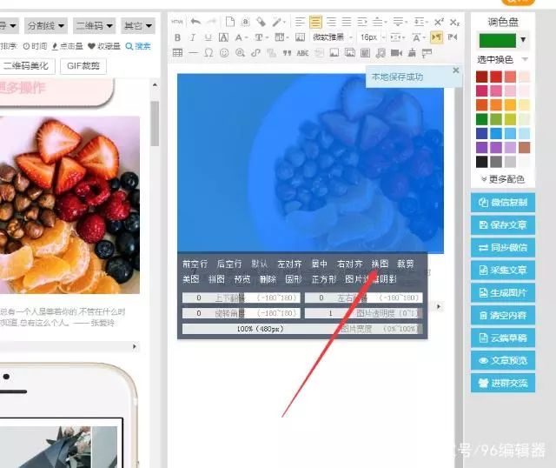
Task: Click the fruit bowl template thumbnail
Action: [69, 205]
